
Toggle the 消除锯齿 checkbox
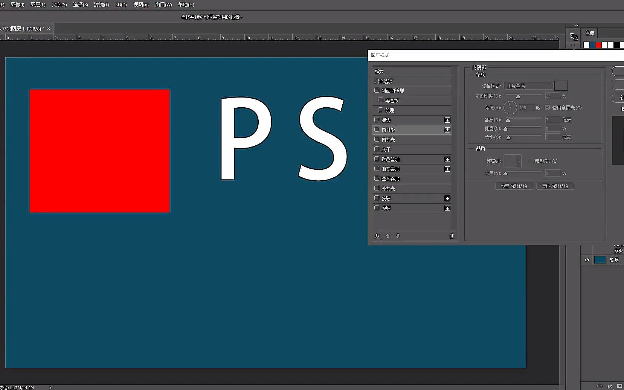point(529,161)
